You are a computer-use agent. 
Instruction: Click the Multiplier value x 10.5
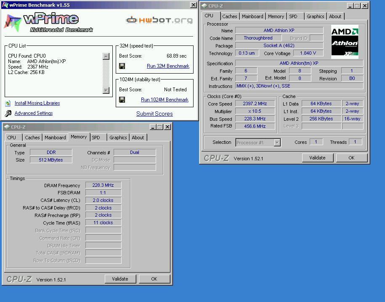coord(255,111)
